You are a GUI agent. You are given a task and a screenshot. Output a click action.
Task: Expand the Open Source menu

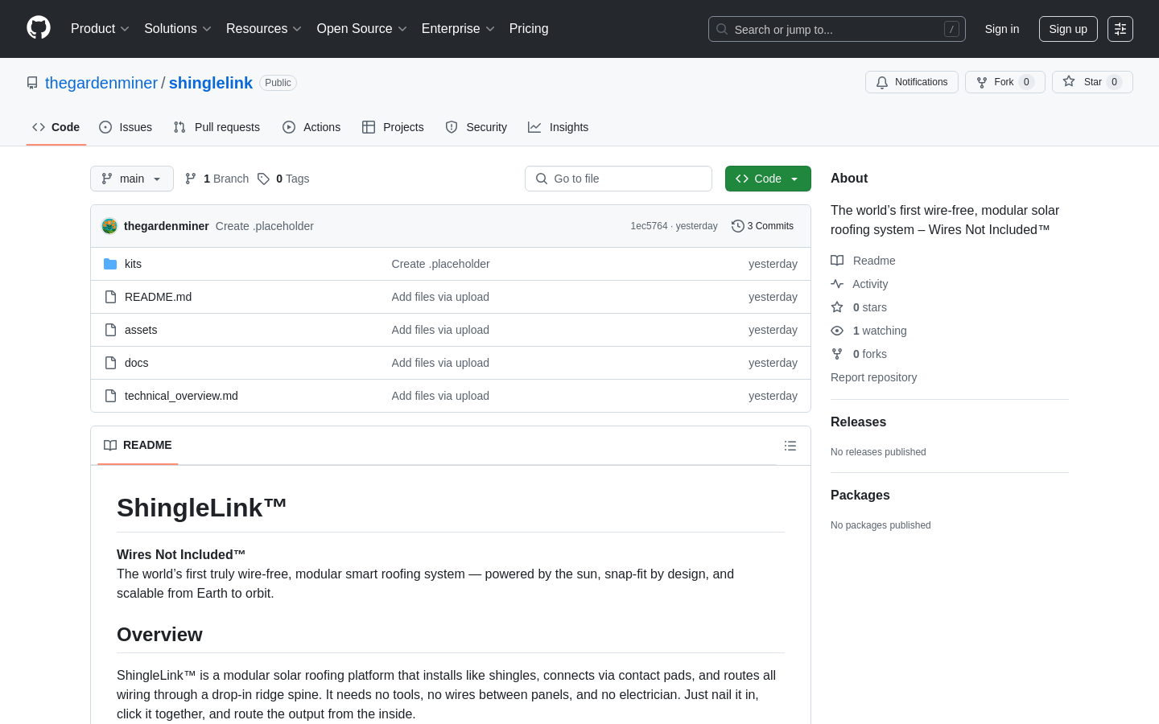tap(362, 29)
